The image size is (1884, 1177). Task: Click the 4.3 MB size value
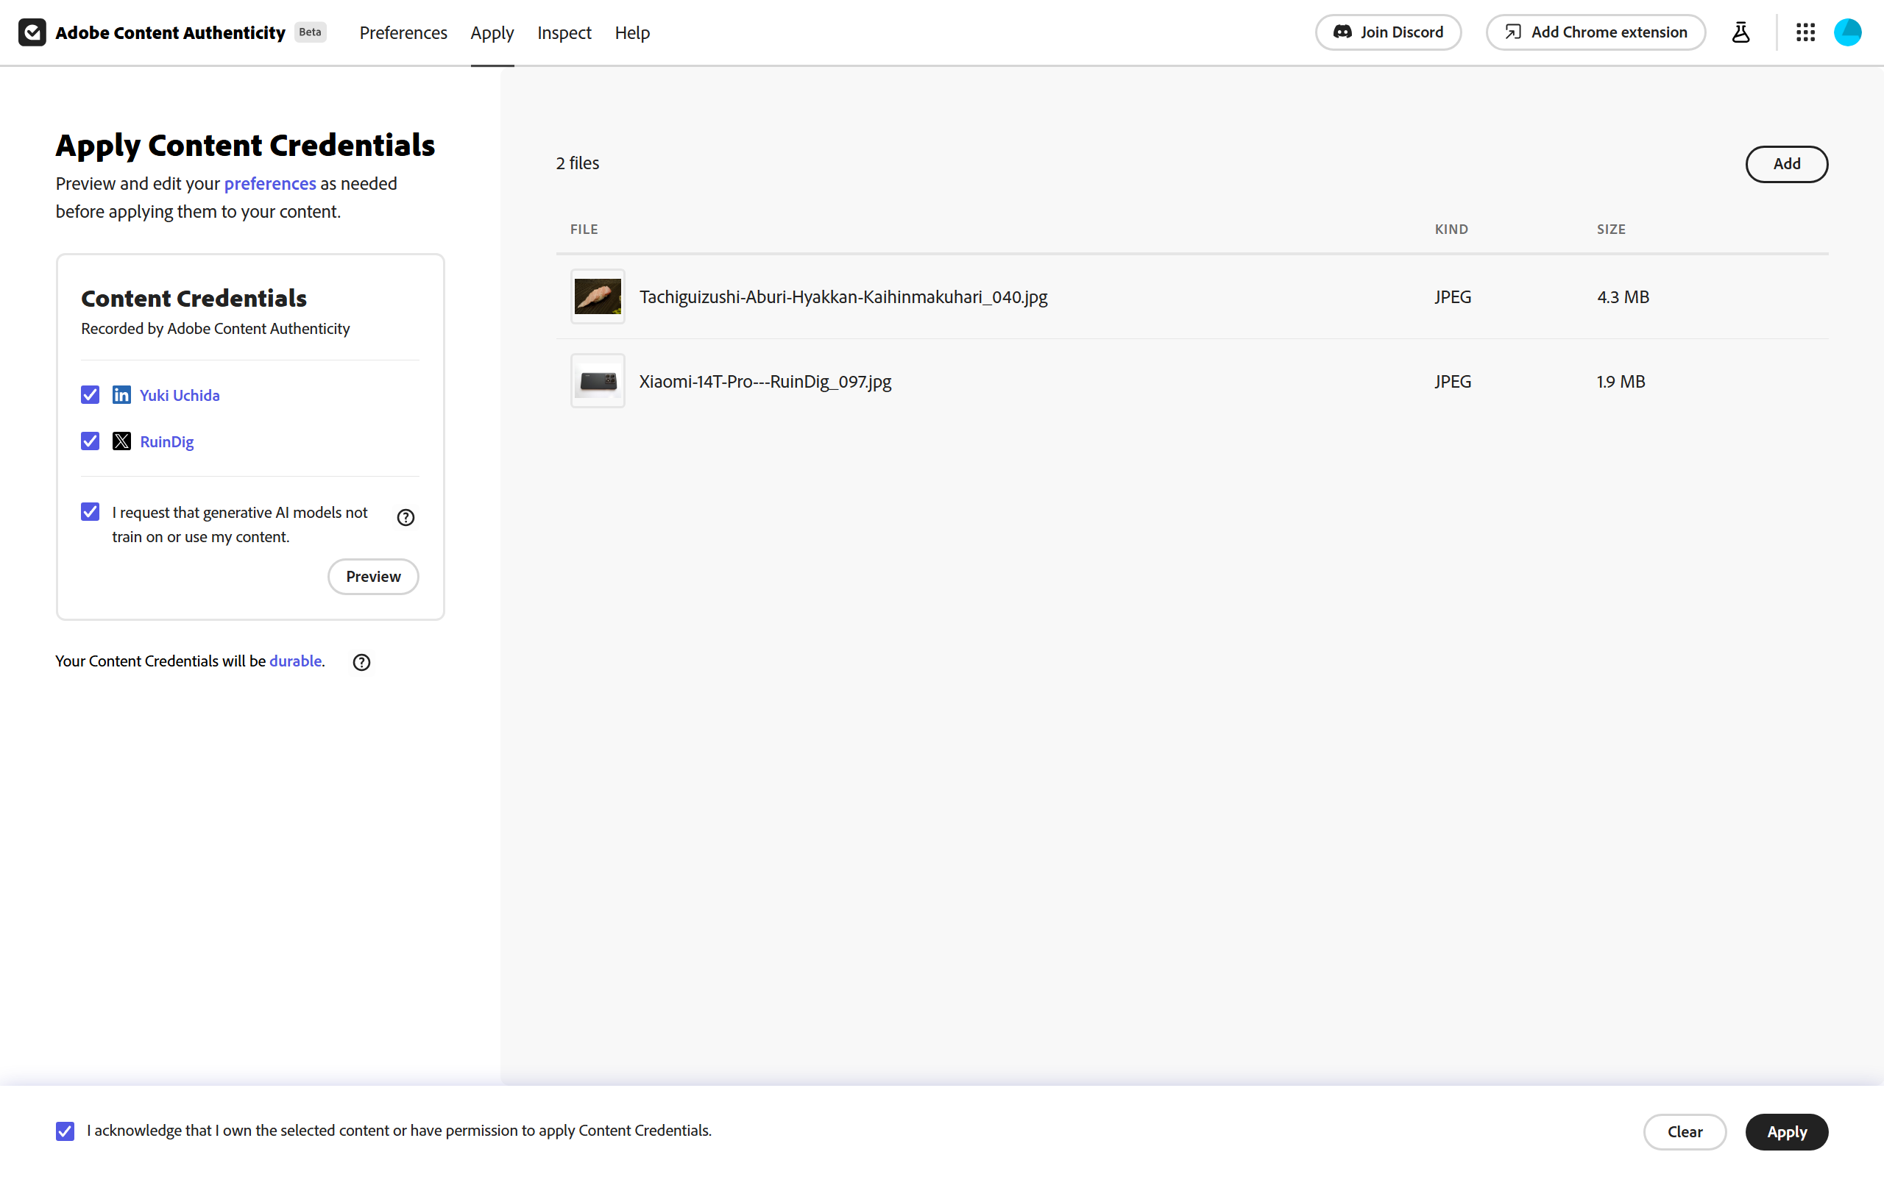1623,297
